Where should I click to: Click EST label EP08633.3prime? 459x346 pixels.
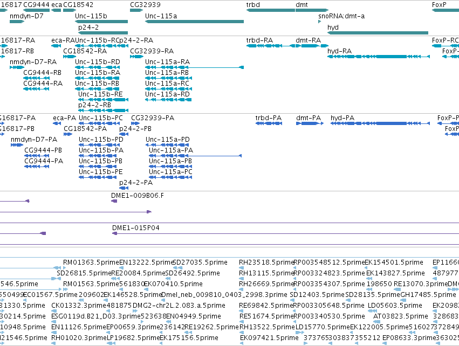click(409, 338)
